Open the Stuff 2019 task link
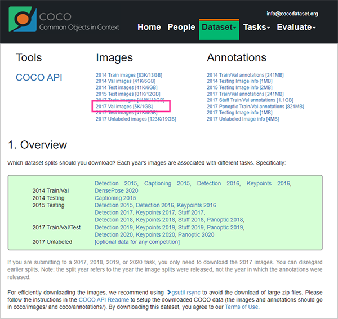The image size is (338, 319). pyautogui.click(x=190, y=227)
